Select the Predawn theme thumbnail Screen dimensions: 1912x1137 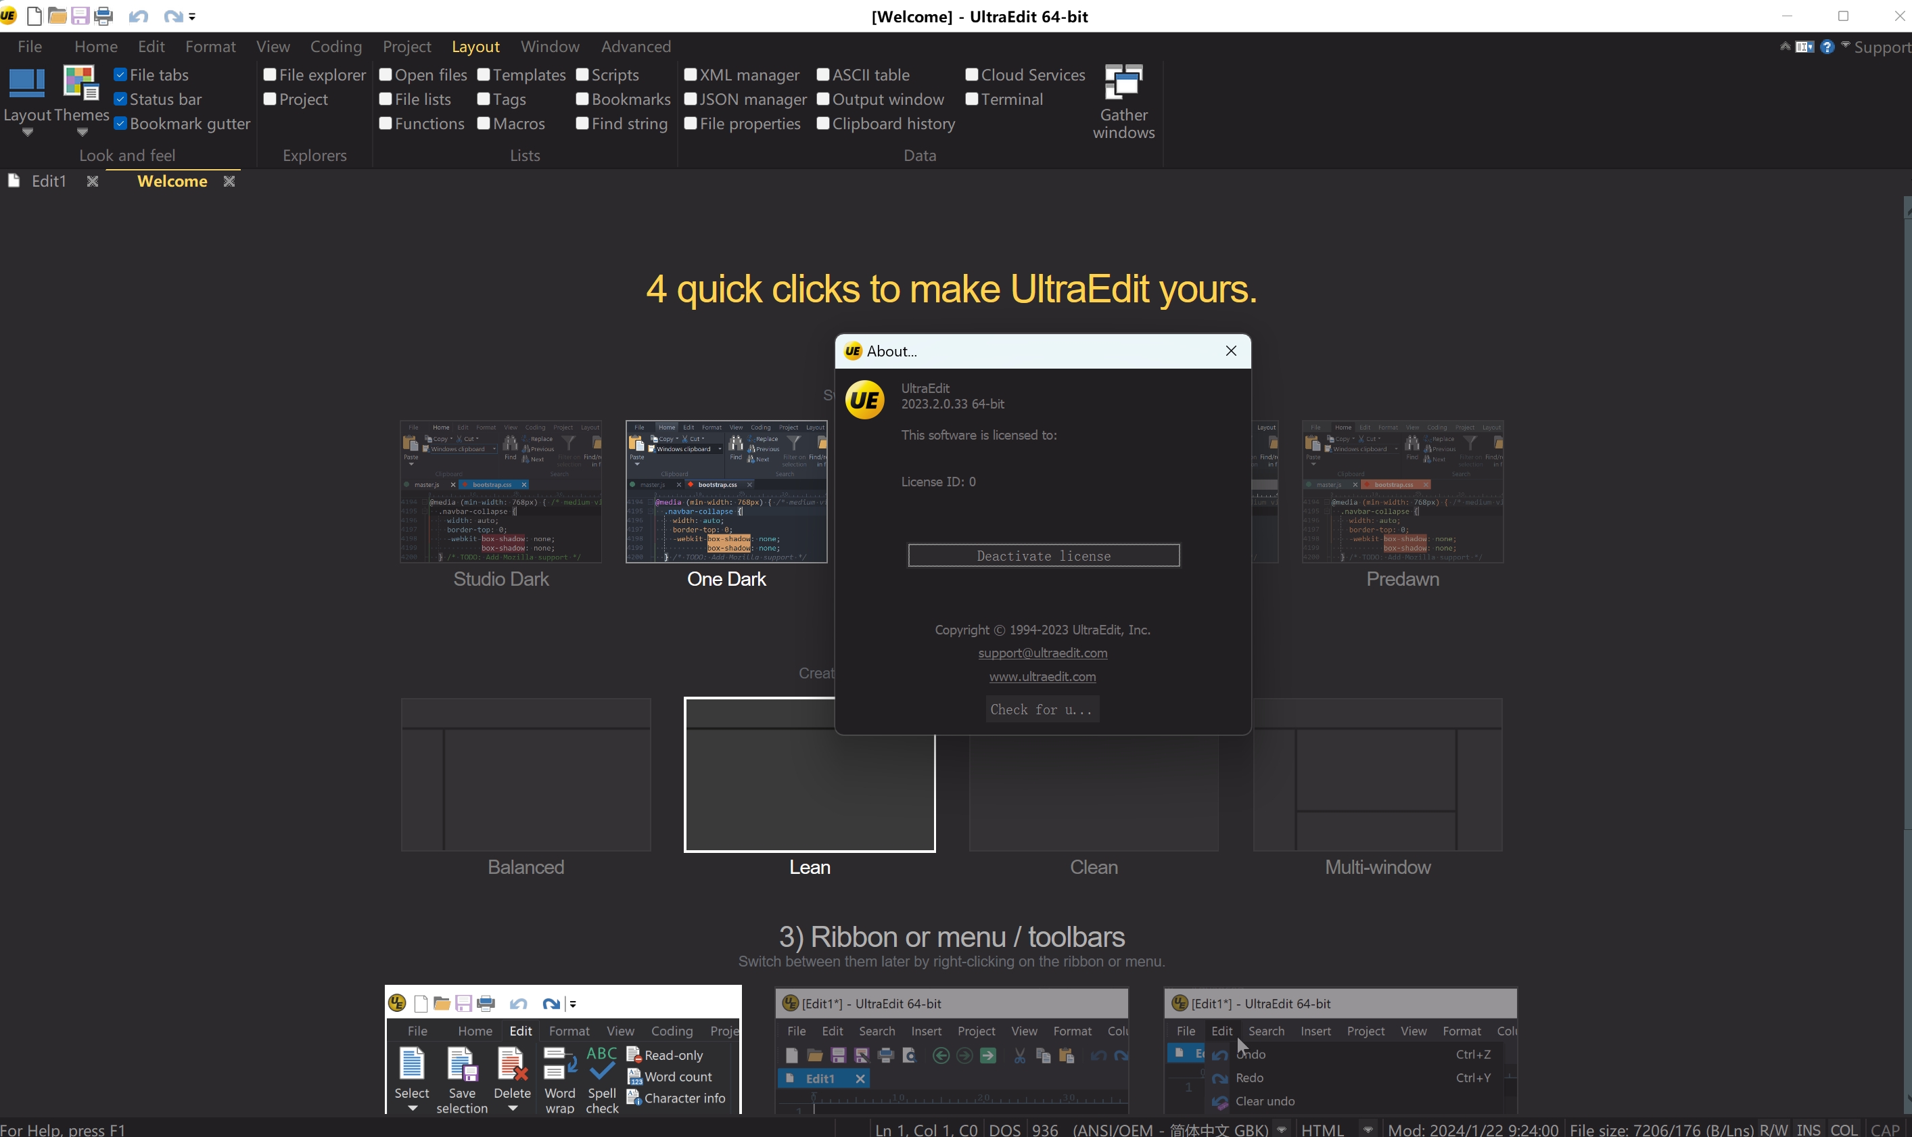[1403, 492]
